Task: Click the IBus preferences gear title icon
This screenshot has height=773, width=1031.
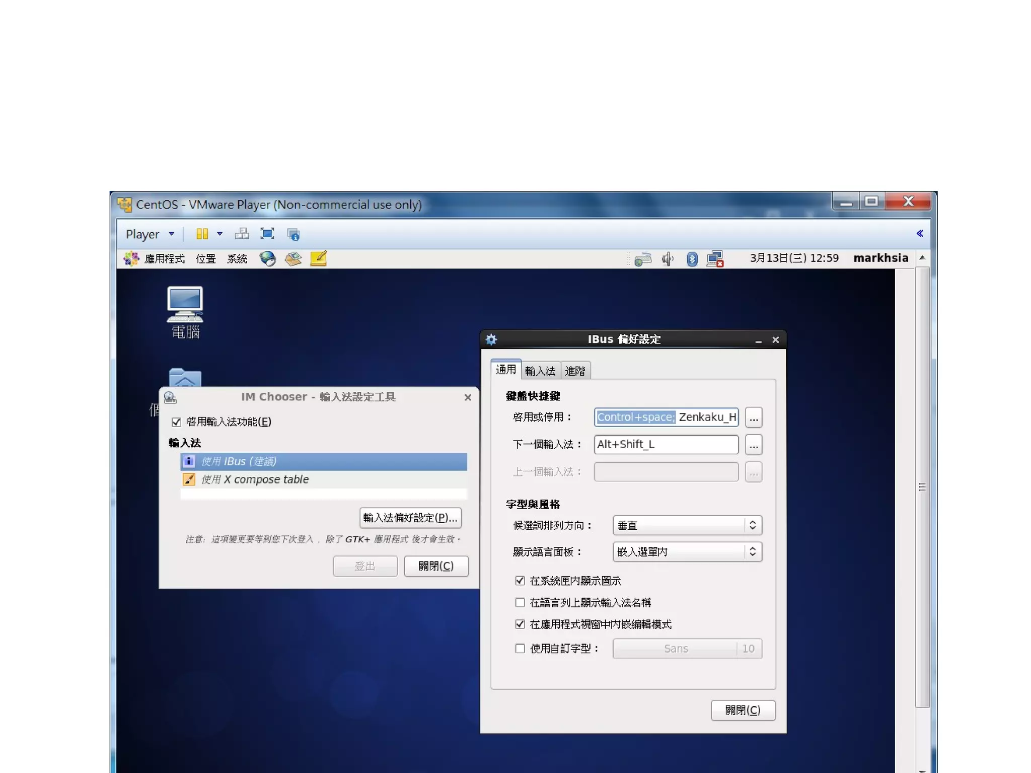Action: pyautogui.click(x=491, y=339)
